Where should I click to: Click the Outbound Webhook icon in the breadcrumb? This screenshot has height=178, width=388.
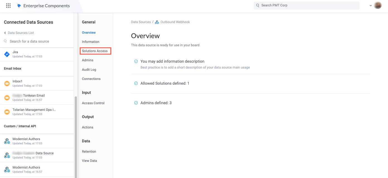pyautogui.click(x=157, y=22)
